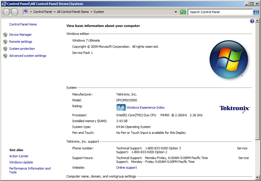Click the shield icon beside System protection
Image resolution: width=261 pixels, height=181 pixels.
5,49
